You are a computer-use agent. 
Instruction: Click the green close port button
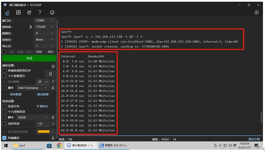[29, 58]
